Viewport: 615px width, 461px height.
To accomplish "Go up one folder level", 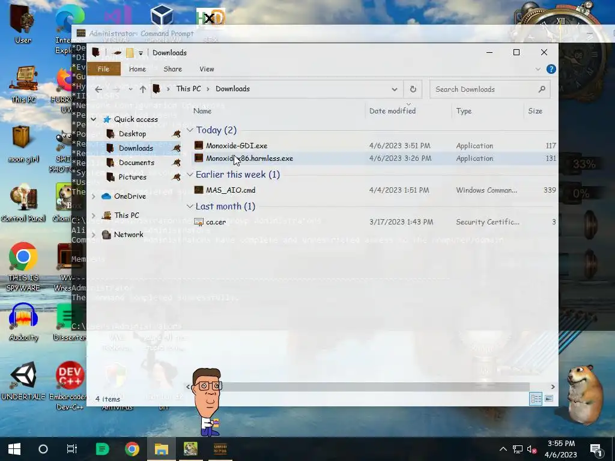I will pos(143,89).
